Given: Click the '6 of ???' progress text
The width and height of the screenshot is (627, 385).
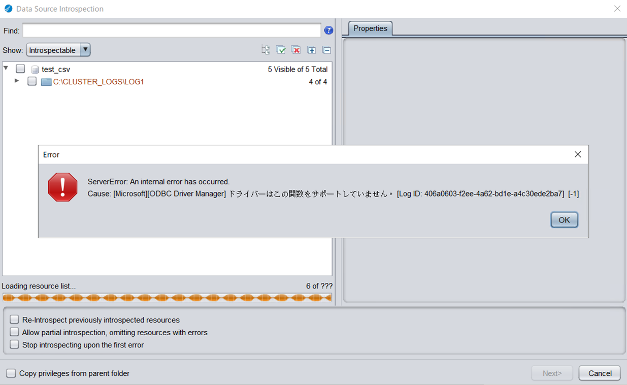Looking at the screenshot, I should click(x=319, y=286).
